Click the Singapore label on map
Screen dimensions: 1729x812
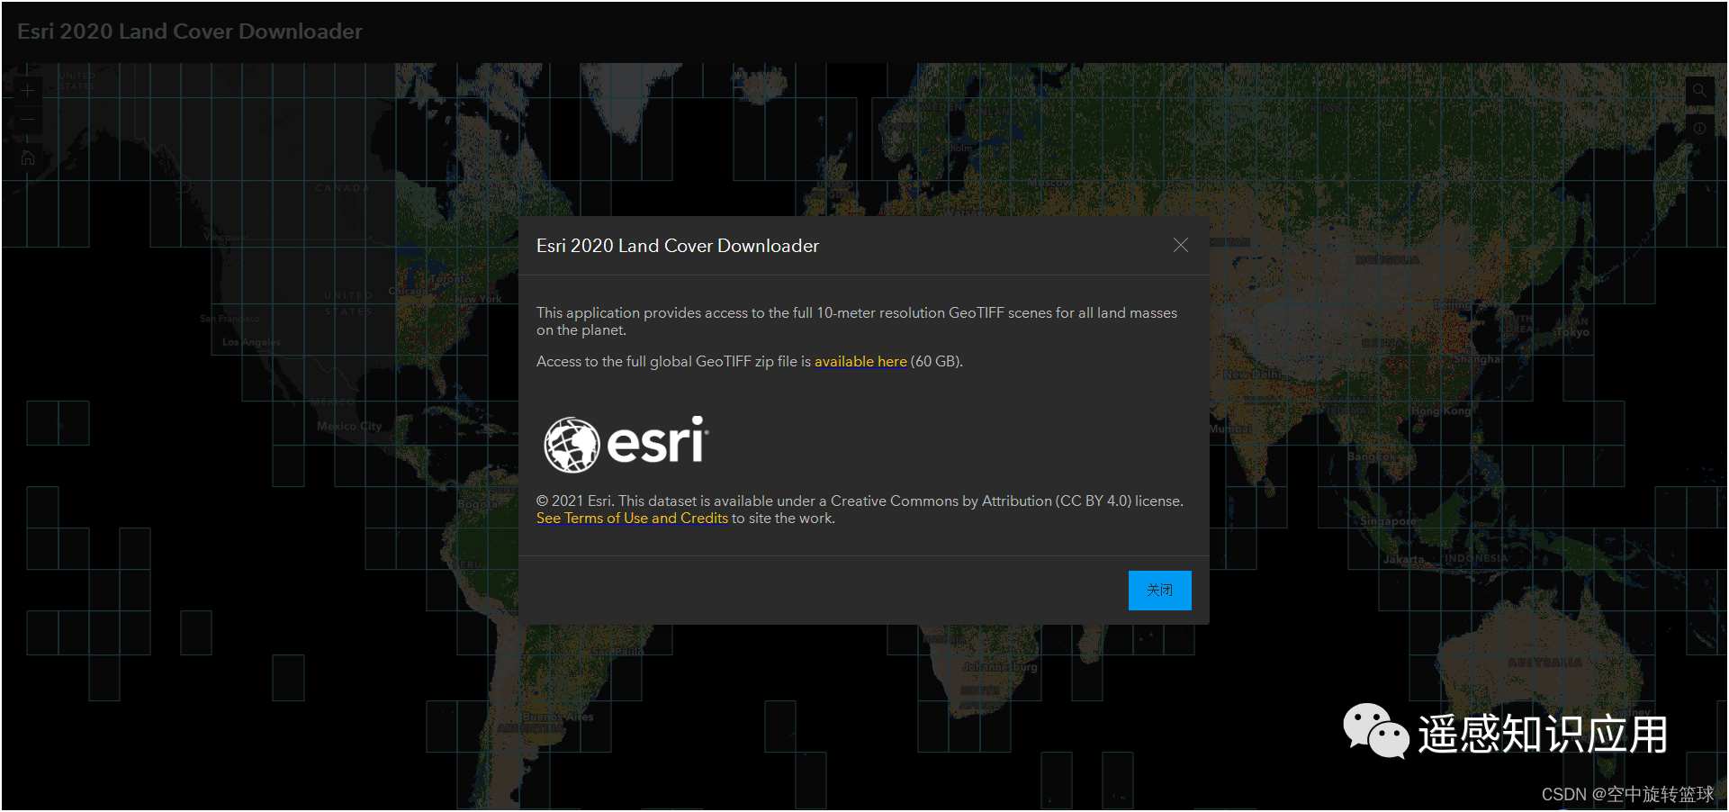[x=1388, y=521]
